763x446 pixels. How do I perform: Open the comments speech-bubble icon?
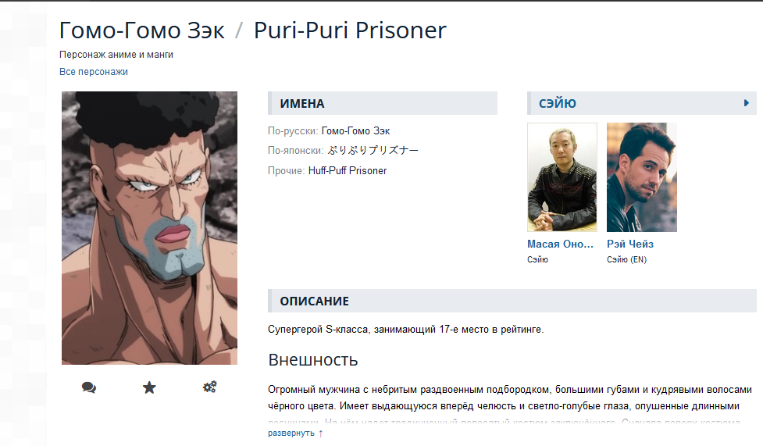[88, 387]
